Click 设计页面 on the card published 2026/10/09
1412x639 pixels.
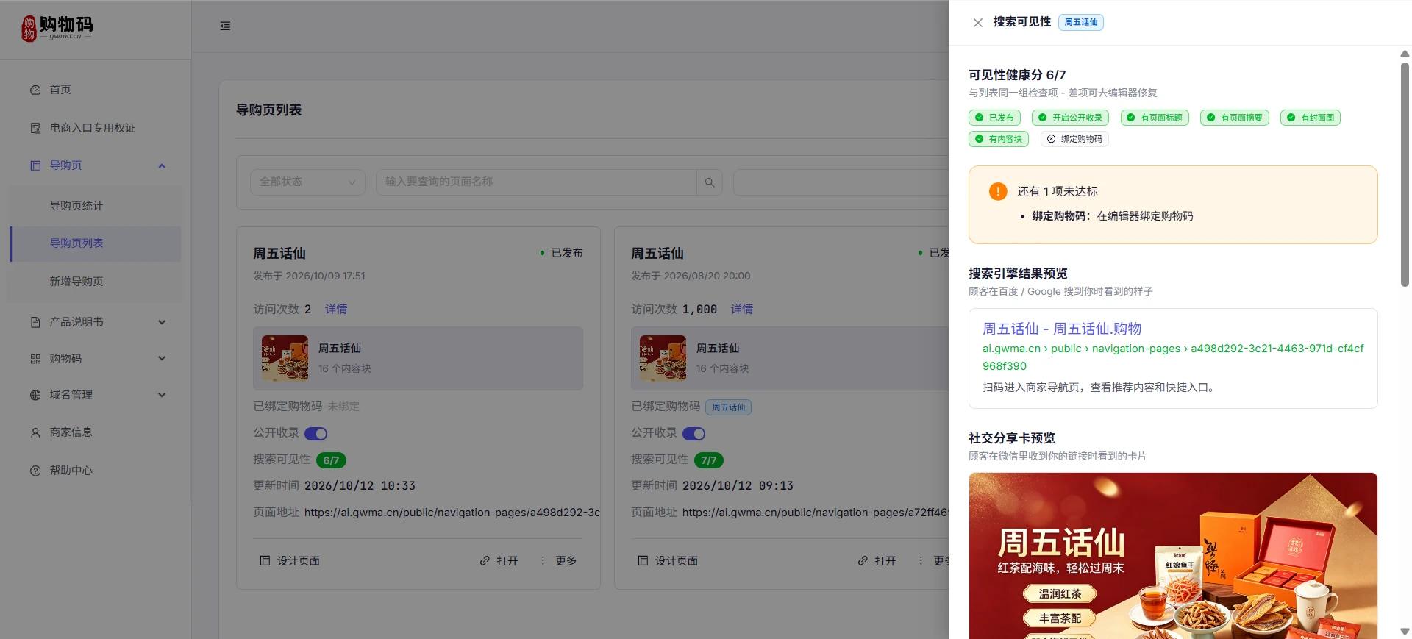(x=290, y=561)
